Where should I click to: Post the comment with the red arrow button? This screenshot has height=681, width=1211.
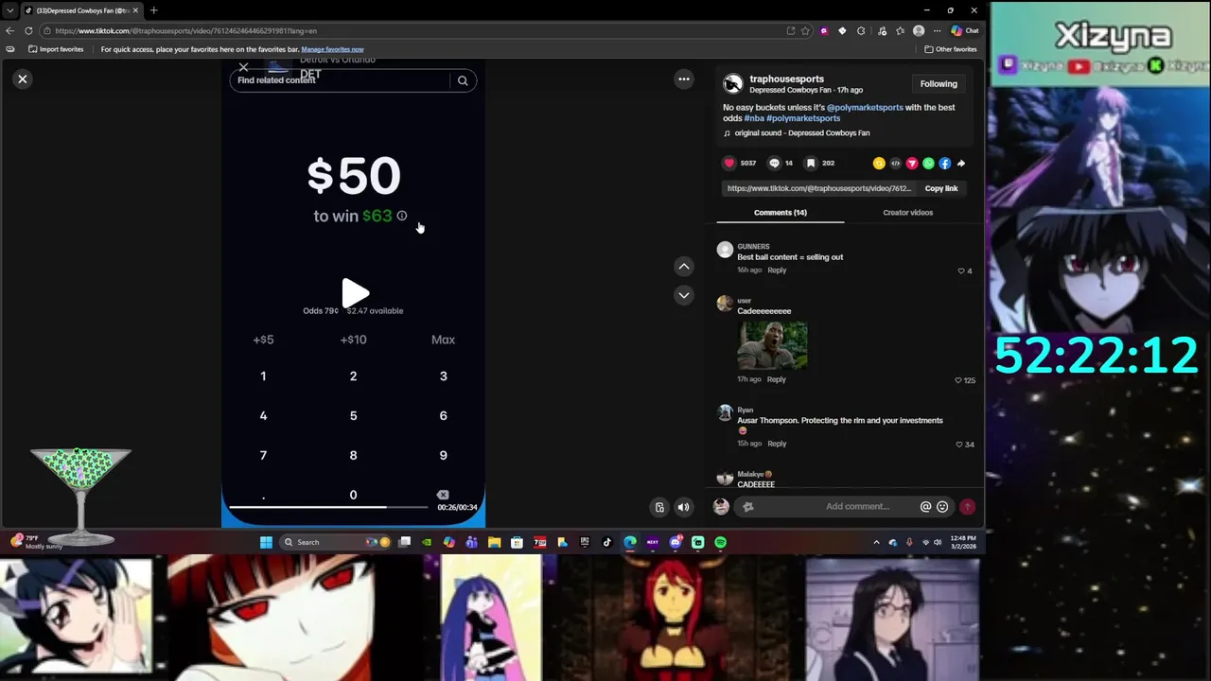tap(967, 507)
